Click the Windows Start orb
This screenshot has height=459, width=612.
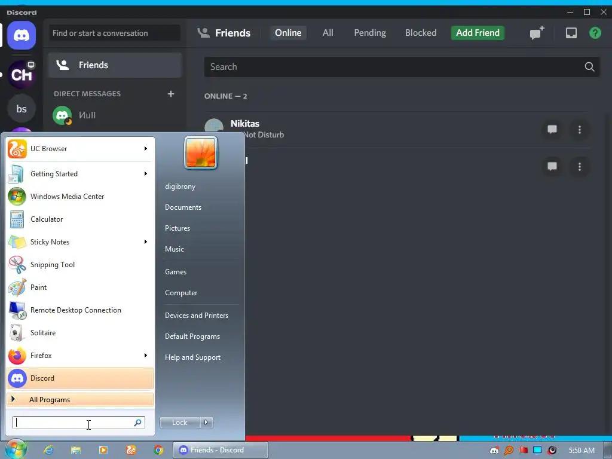pyautogui.click(x=15, y=449)
